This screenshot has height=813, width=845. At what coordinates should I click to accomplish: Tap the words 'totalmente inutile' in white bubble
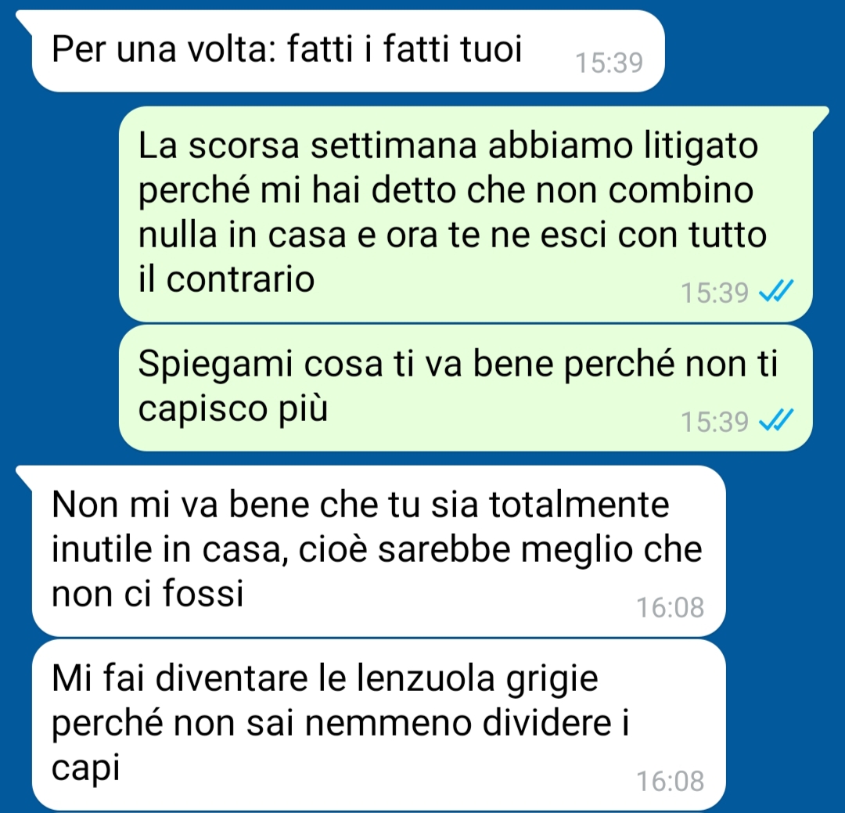(361, 527)
